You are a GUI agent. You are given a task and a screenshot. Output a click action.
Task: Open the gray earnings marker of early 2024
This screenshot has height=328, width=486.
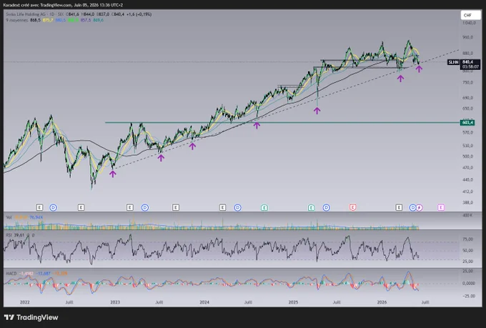point(222,207)
